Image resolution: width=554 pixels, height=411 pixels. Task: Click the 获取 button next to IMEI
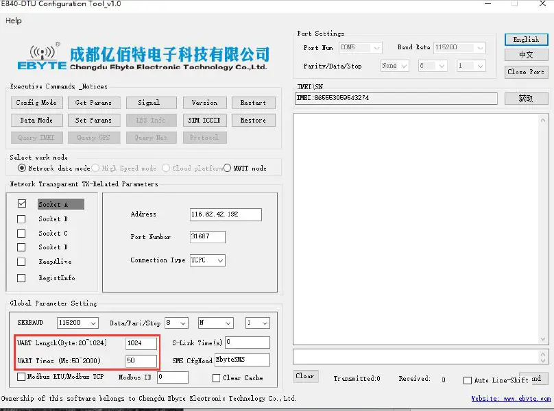point(526,99)
